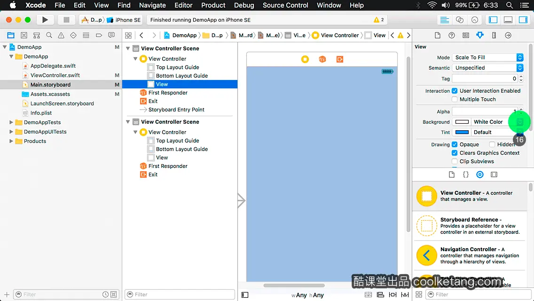Image resolution: width=534 pixels, height=301 pixels.
Task: Enable Multiple Touch checkbox
Action: [455, 99]
